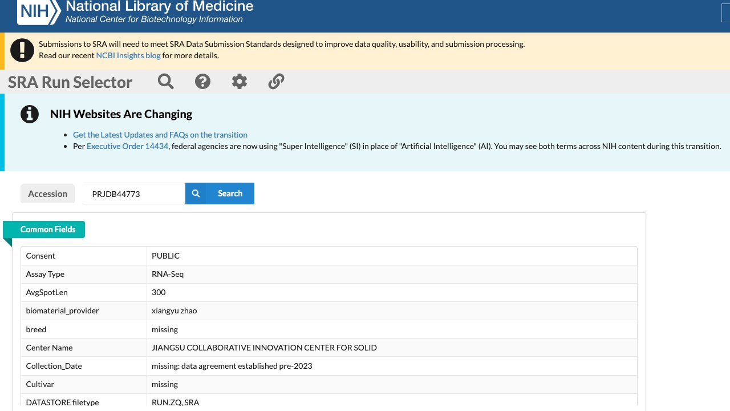Viewport: 730px width, 411px height.
Task: Open help question mark icon
Action: pos(202,82)
